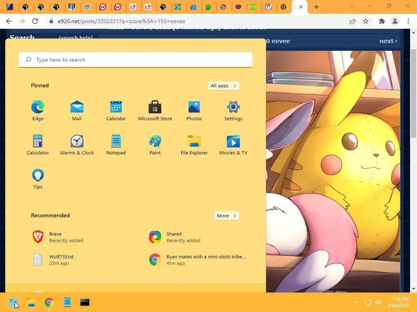The image size is (417, 312).
Task: Open Alarms & Clock app
Action: [x=77, y=145]
